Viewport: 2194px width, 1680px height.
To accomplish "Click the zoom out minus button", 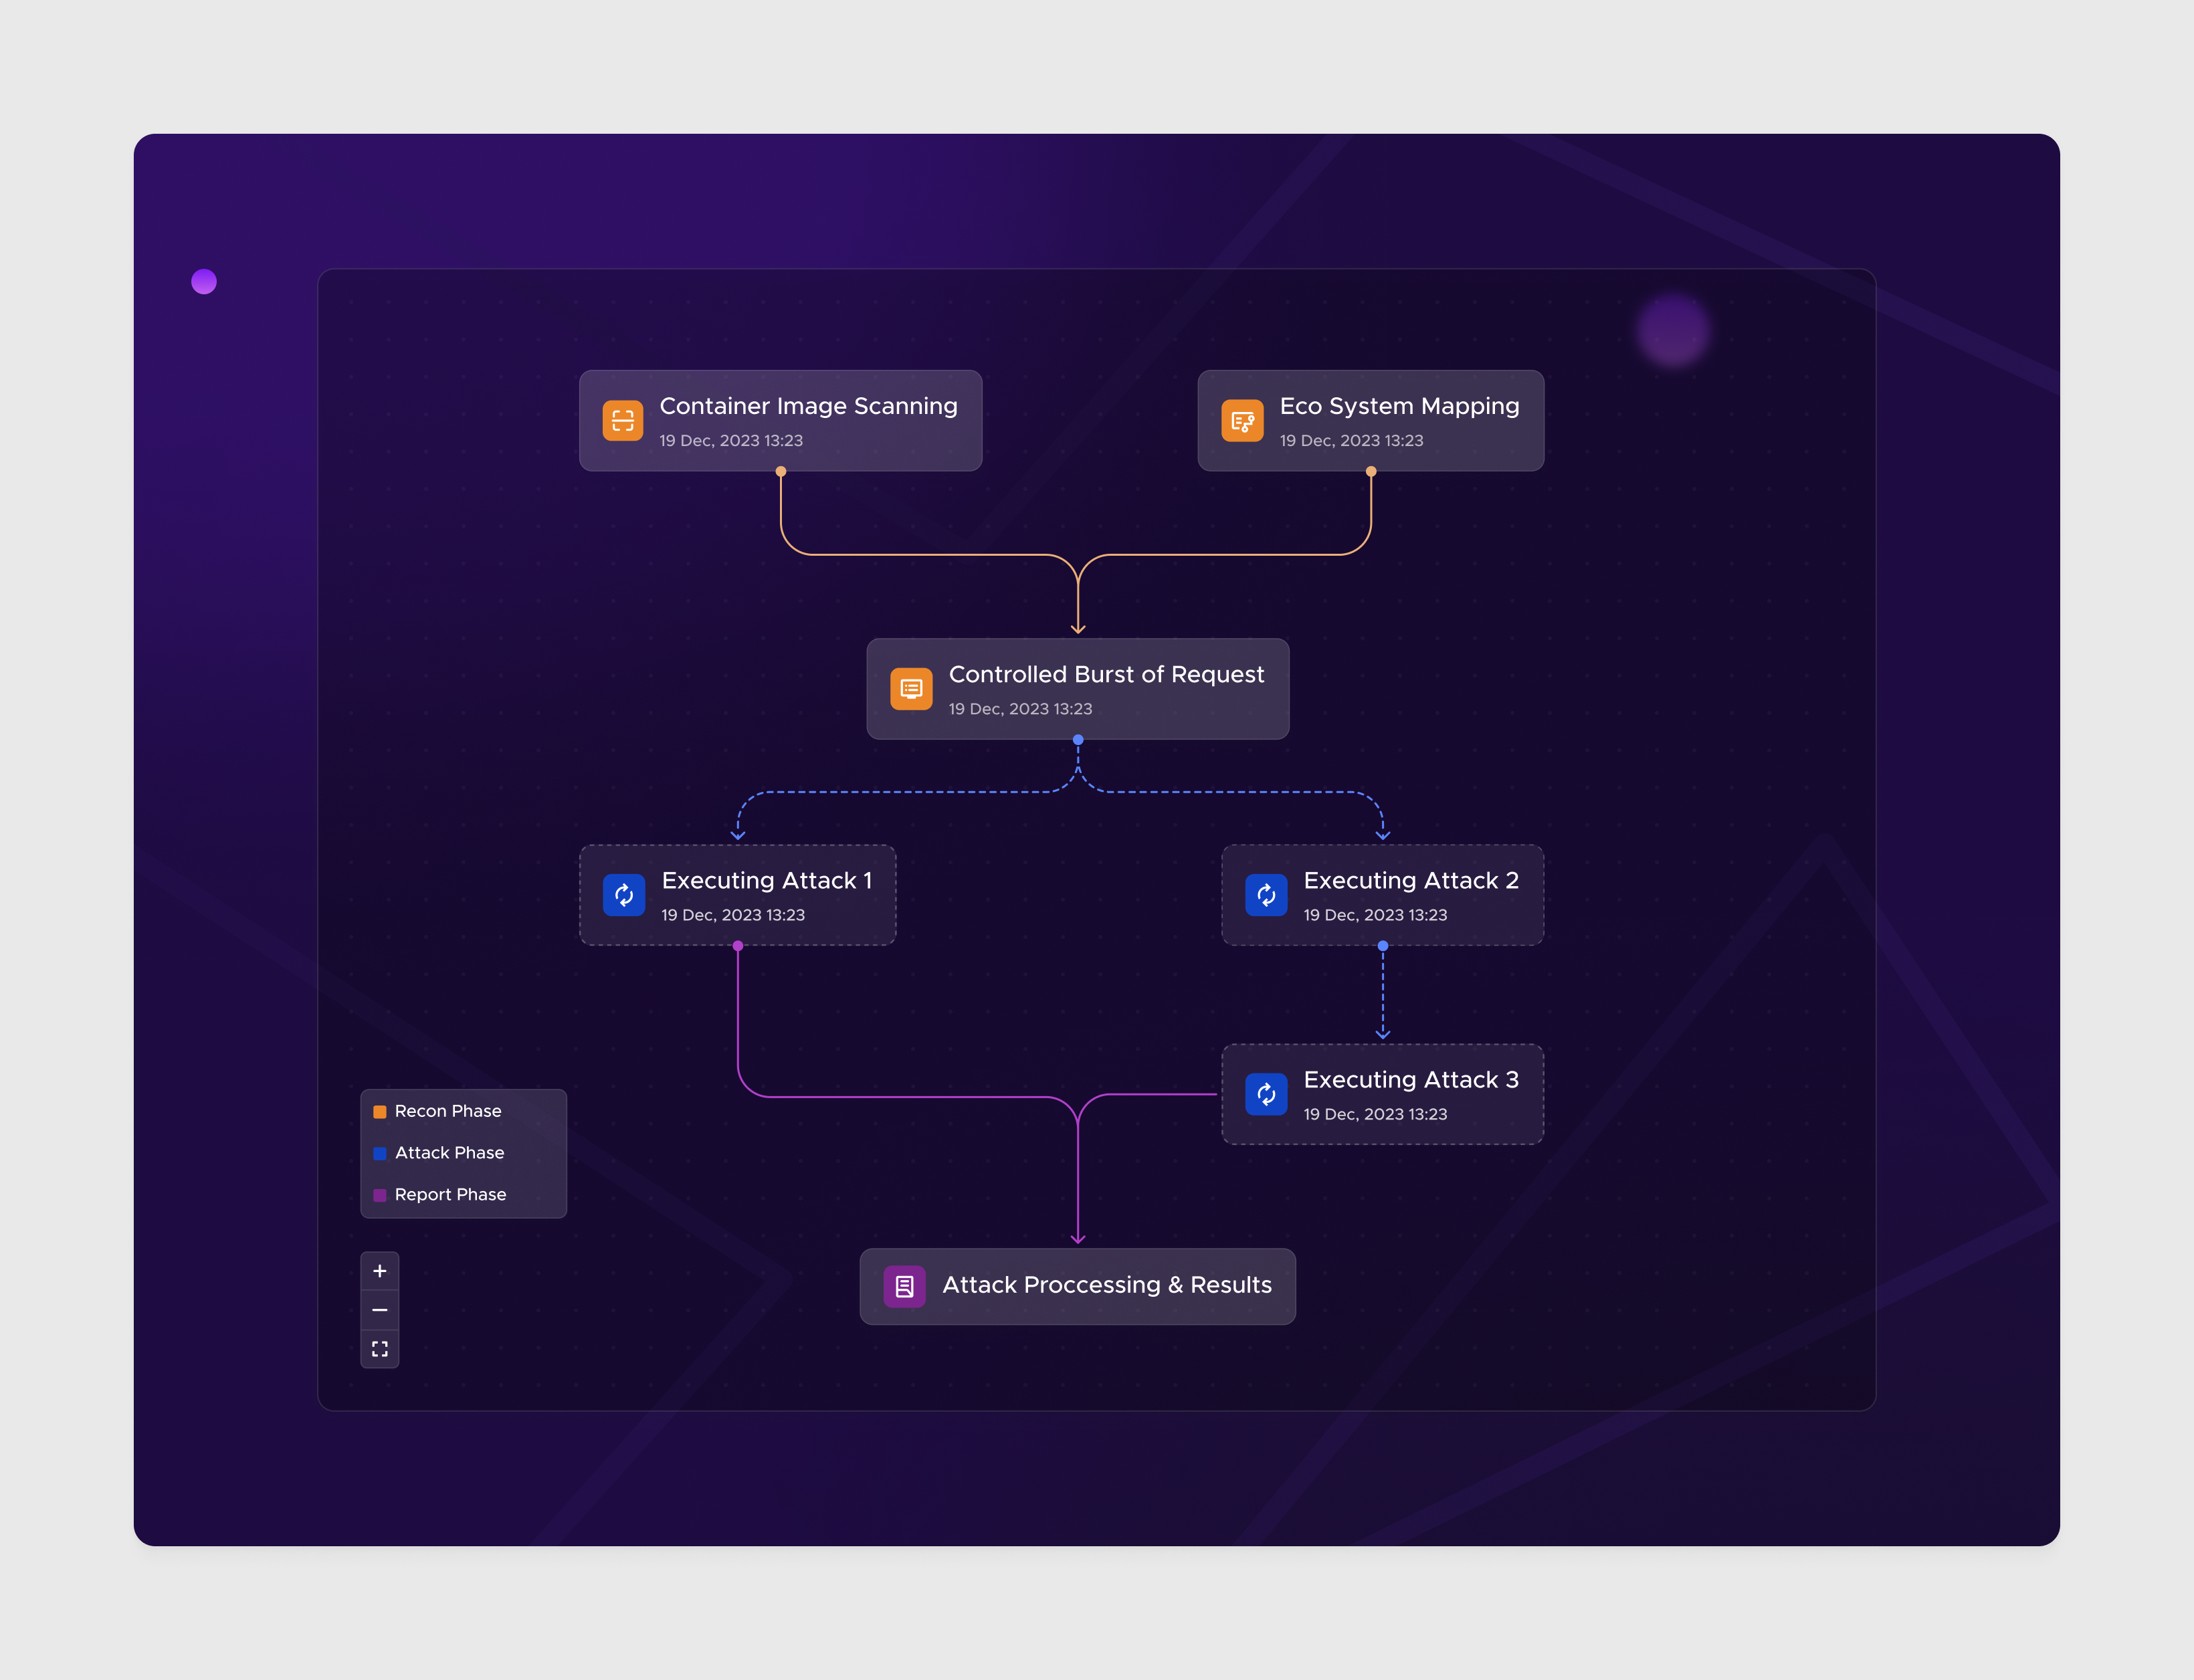I will pyautogui.click(x=380, y=1309).
